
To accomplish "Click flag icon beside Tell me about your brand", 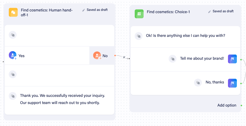I will pyautogui.click(x=232, y=59).
